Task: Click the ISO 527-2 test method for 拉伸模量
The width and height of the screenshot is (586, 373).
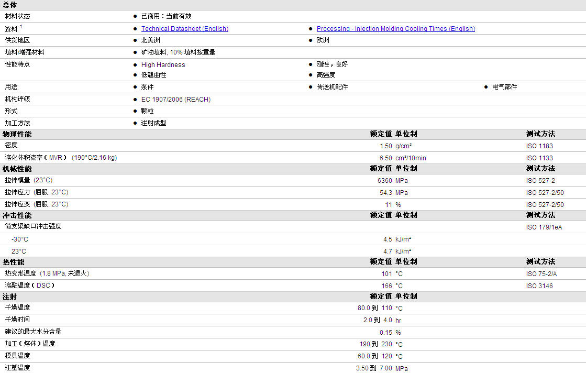Action: (540, 181)
